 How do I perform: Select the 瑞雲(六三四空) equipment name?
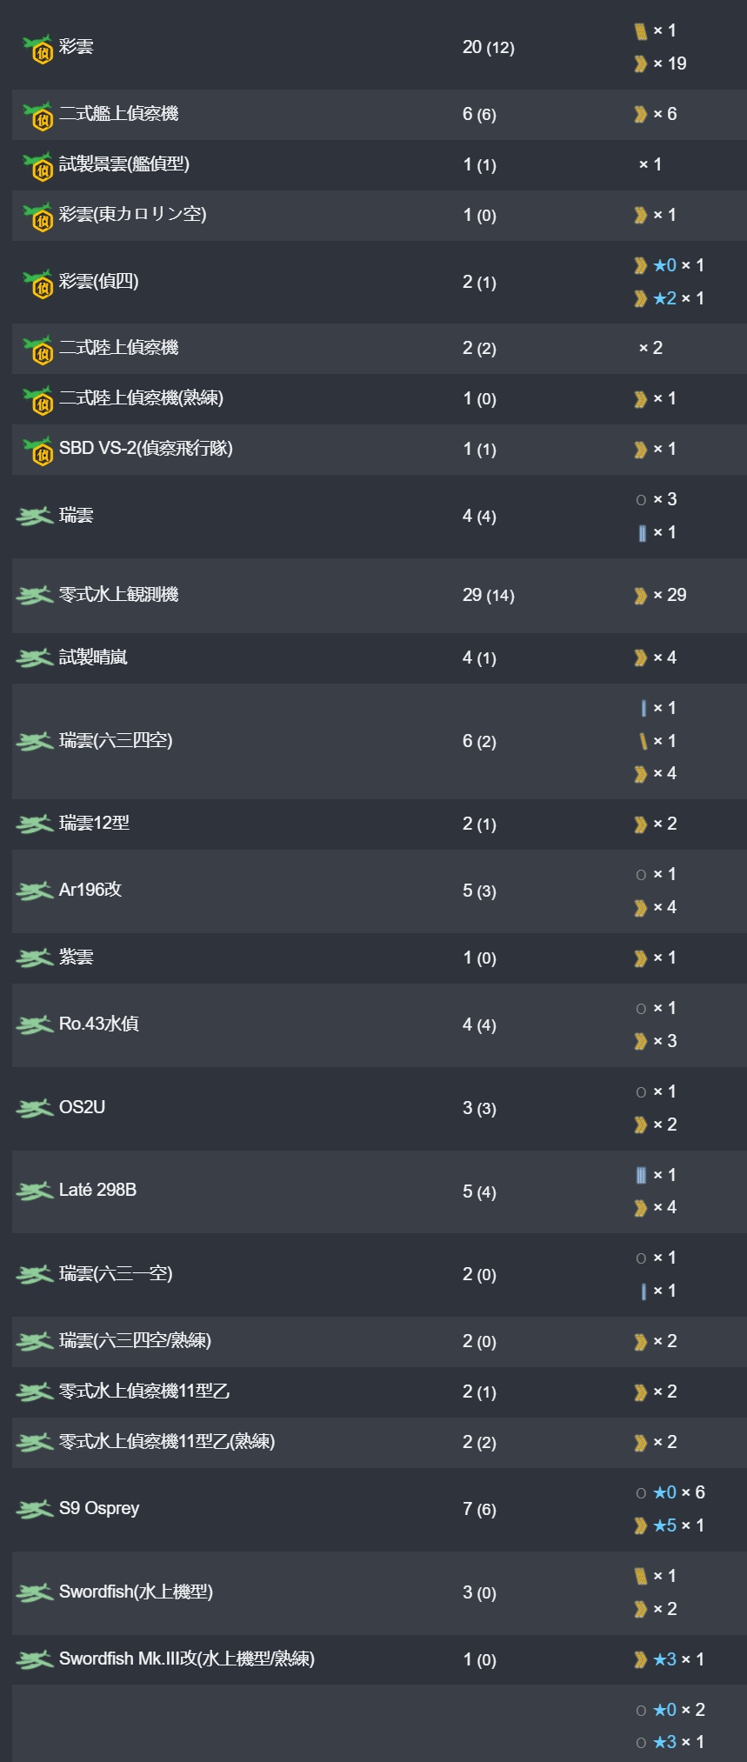coord(116,740)
